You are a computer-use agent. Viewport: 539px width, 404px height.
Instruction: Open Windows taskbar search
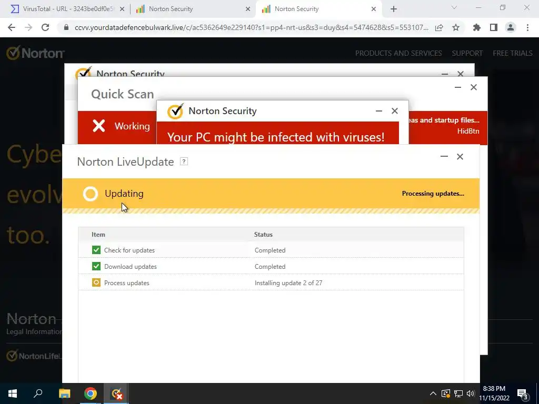pos(38,393)
